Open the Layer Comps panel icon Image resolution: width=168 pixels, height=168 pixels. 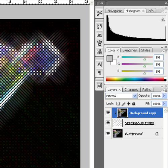99,86
